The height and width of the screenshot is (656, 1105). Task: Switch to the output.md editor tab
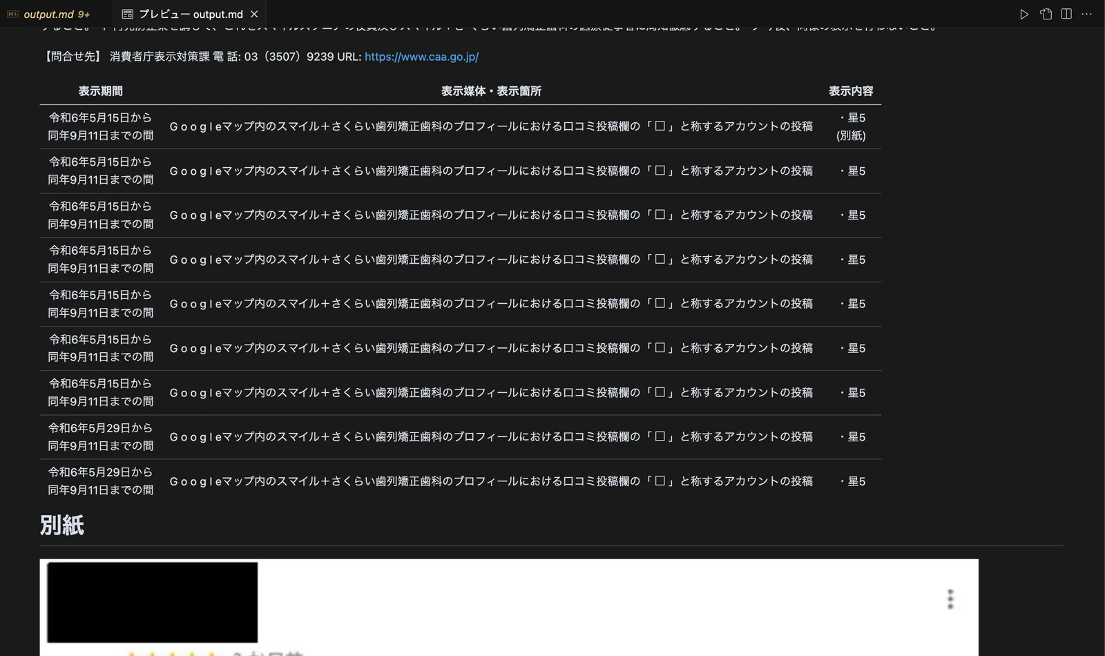[48, 14]
